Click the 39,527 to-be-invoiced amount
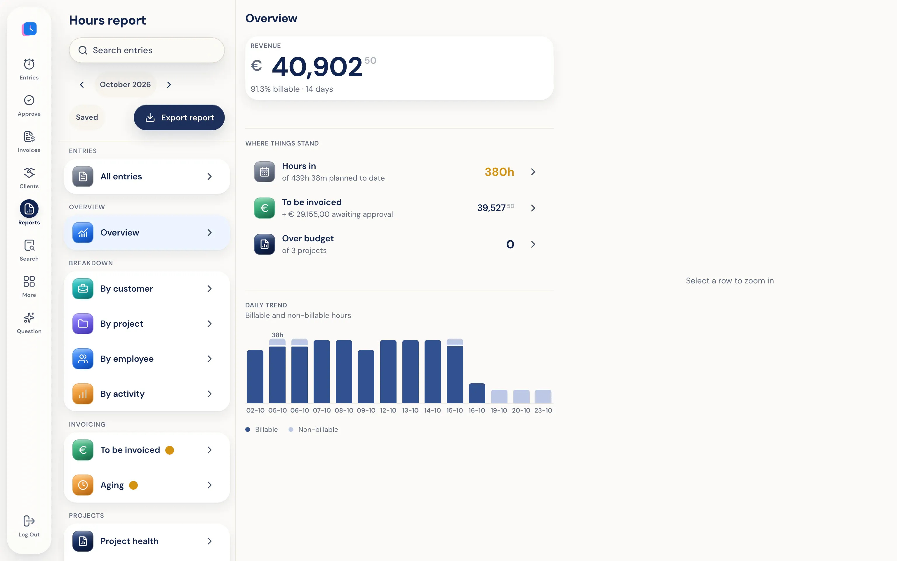The width and height of the screenshot is (897, 561). [491, 208]
